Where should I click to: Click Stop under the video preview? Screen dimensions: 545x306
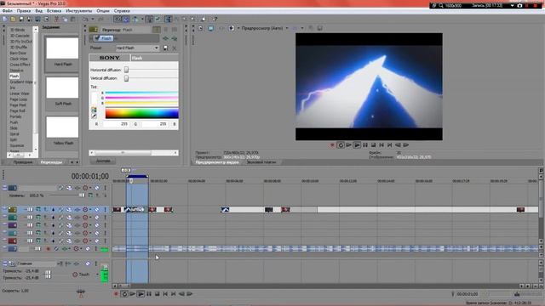tap(373, 145)
